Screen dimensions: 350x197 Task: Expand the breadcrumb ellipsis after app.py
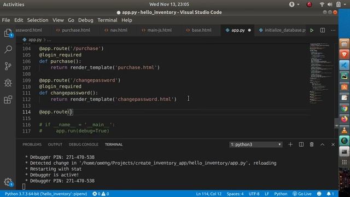click(x=49, y=40)
